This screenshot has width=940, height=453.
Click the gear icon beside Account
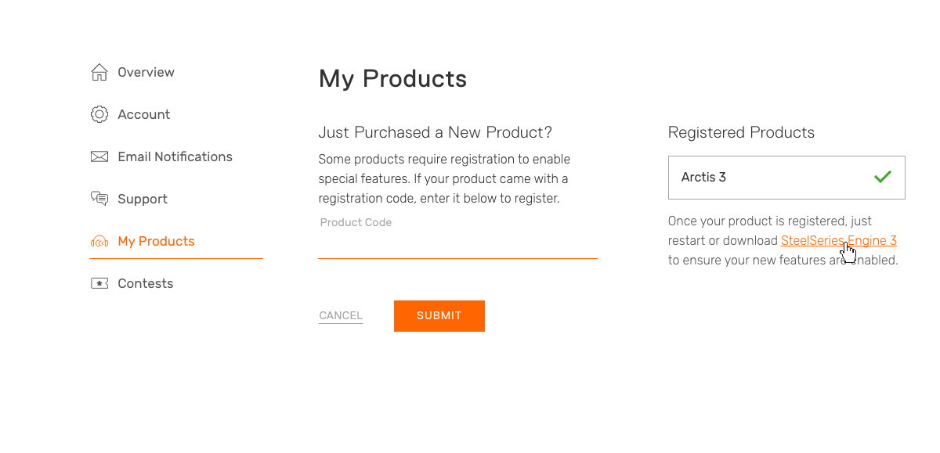(x=99, y=114)
